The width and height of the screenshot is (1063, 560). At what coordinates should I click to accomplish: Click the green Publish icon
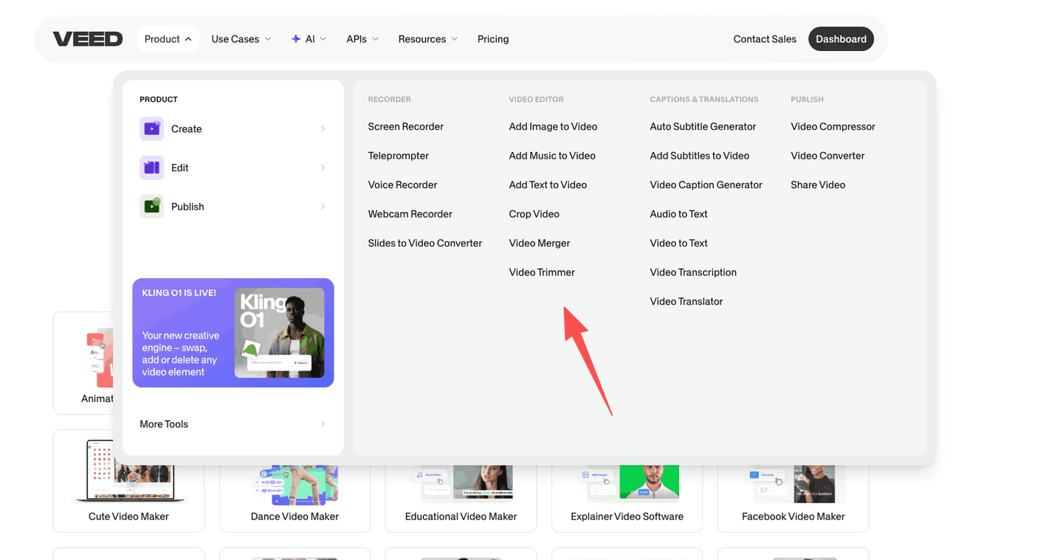coord(151,207)
